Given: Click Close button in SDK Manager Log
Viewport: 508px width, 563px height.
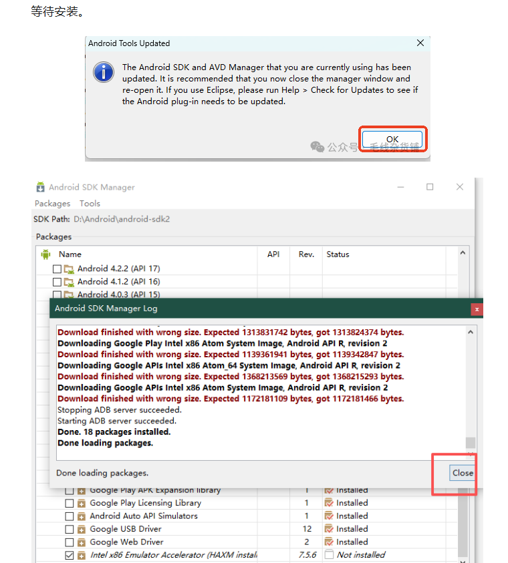Looking at the screenshot, I should pos(462,473).
